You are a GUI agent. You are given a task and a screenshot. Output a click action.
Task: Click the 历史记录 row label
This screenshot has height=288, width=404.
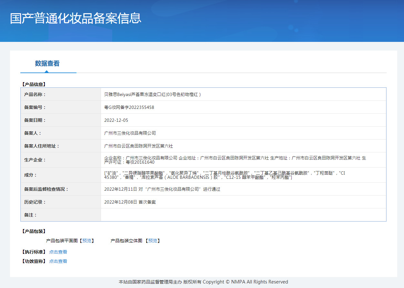(35, 202)
